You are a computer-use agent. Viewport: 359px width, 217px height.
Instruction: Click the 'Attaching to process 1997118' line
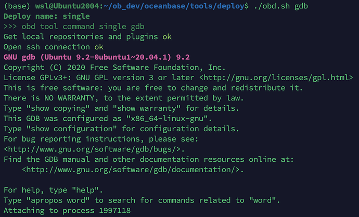pos(67,210)
